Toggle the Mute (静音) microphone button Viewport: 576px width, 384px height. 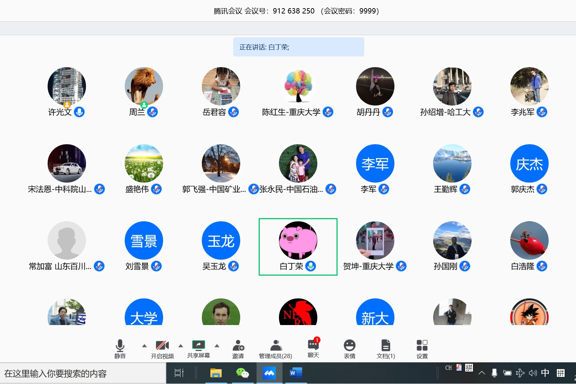(x=120, y=346)
